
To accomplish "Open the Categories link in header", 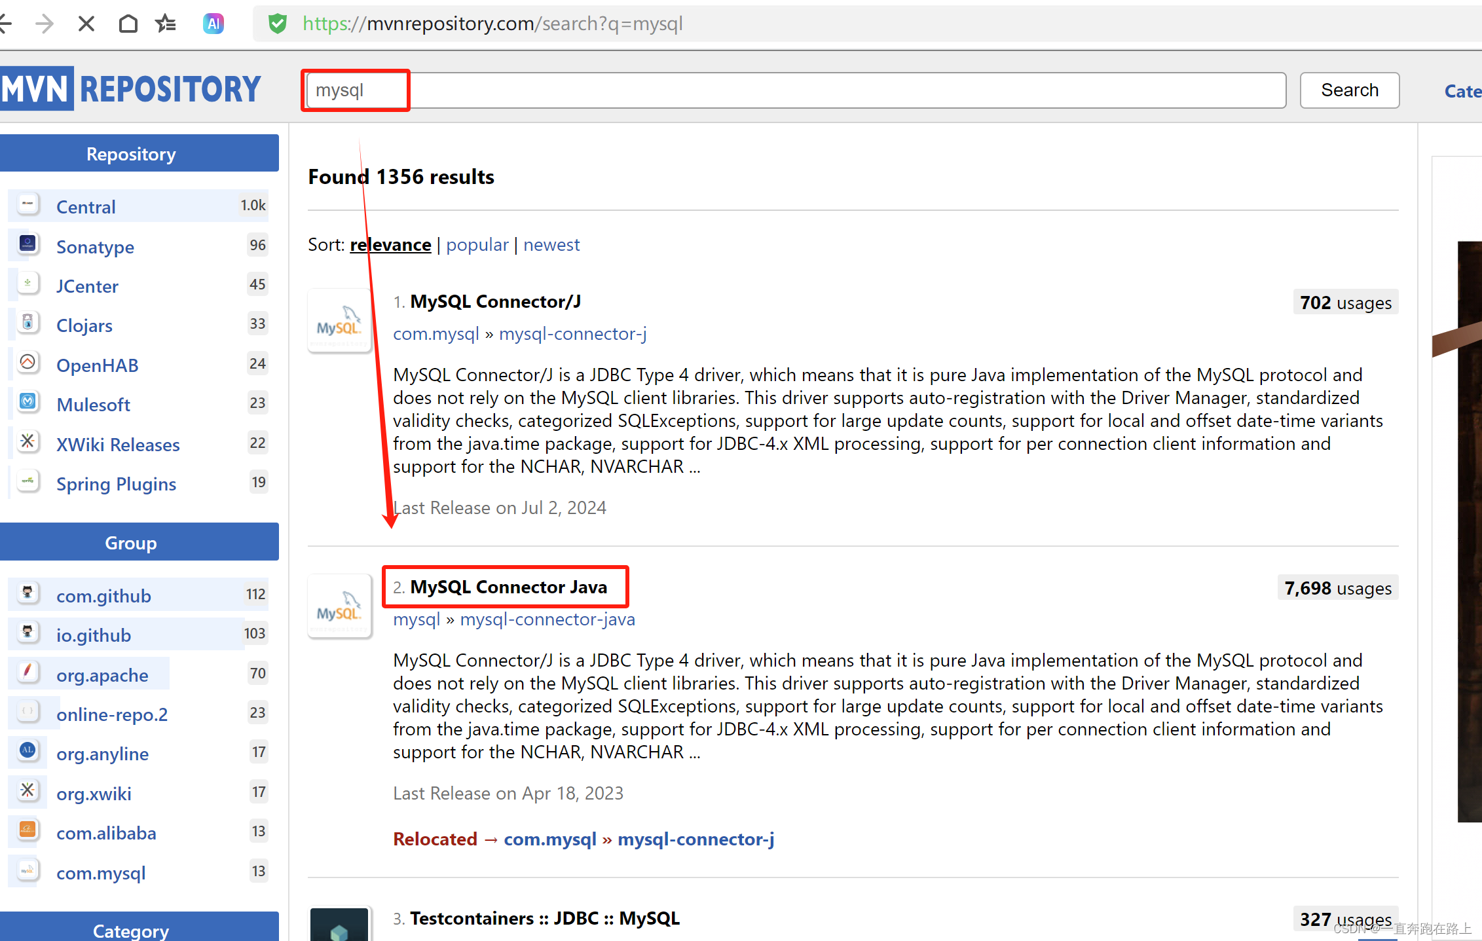I will coord(1463,91).
